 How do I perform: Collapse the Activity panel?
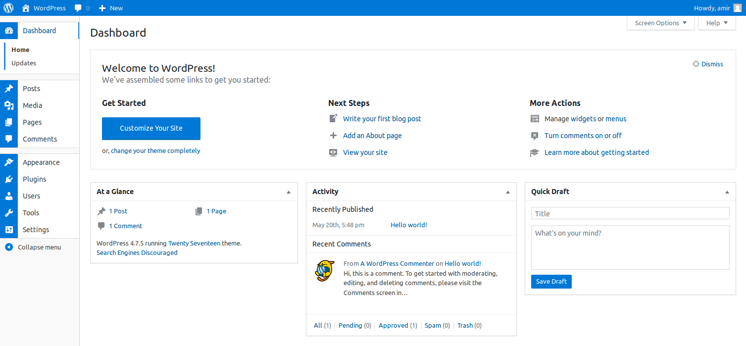(507, 192)
